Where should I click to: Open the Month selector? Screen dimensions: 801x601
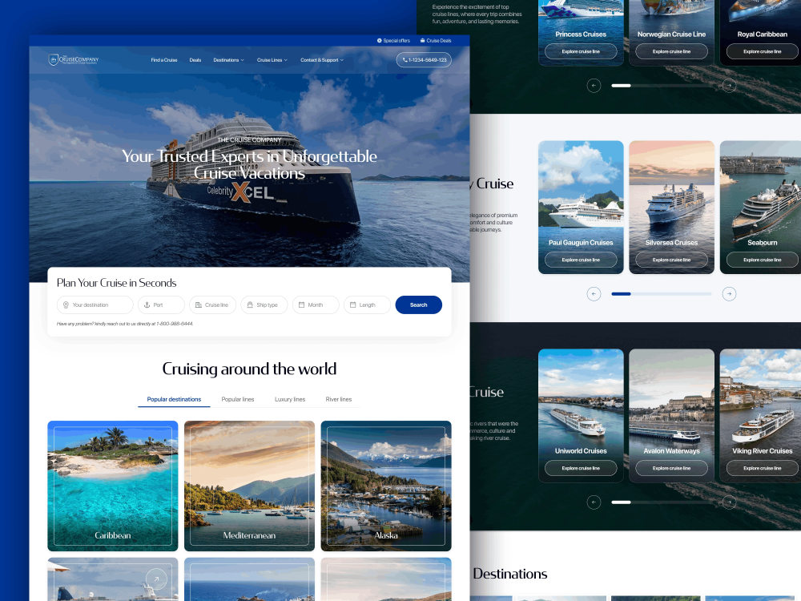[316, 305]
